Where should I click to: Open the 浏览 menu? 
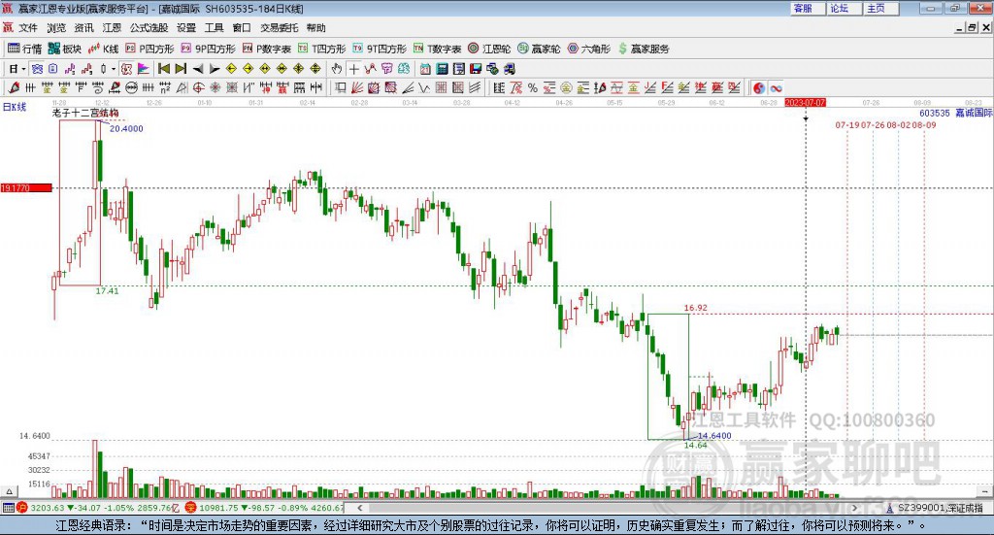tap(55, 28)
